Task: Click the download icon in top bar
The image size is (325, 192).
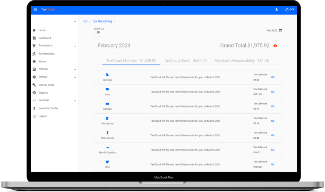Action: tap(277, 10)
